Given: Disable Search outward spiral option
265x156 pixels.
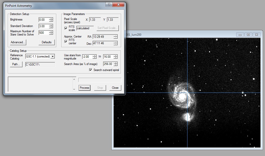Looking at the screenshot, I should click(x=91, y=70).
